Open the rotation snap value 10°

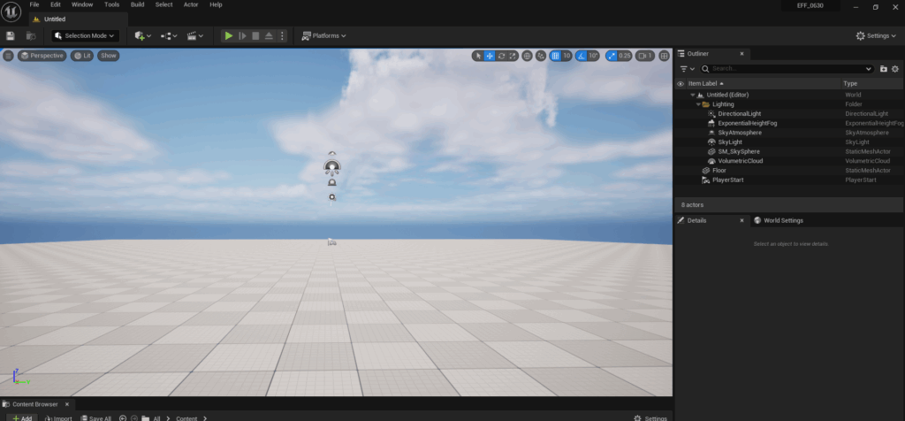[x=594, y=56]
